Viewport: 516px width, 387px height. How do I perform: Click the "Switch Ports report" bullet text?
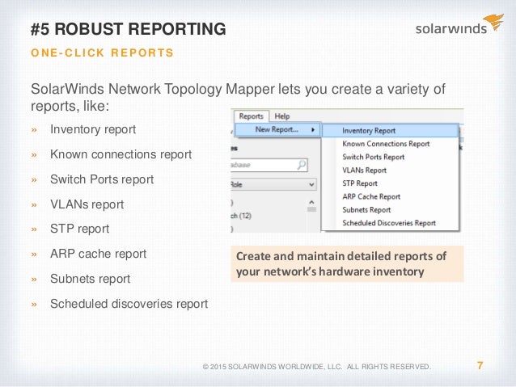102,179
